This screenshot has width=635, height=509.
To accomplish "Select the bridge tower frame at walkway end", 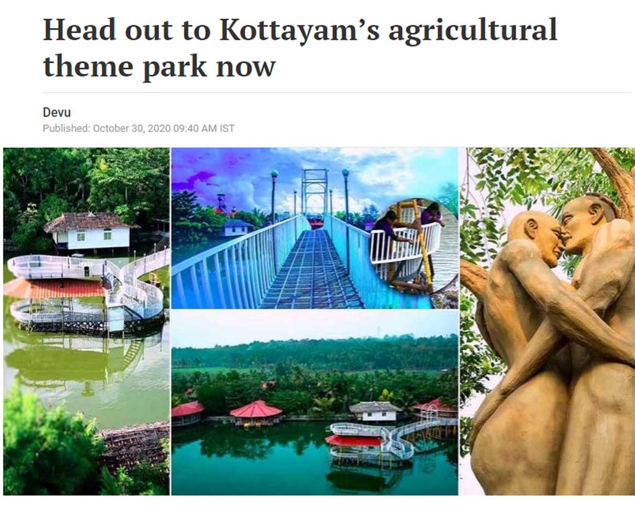I will coord(314,192).
